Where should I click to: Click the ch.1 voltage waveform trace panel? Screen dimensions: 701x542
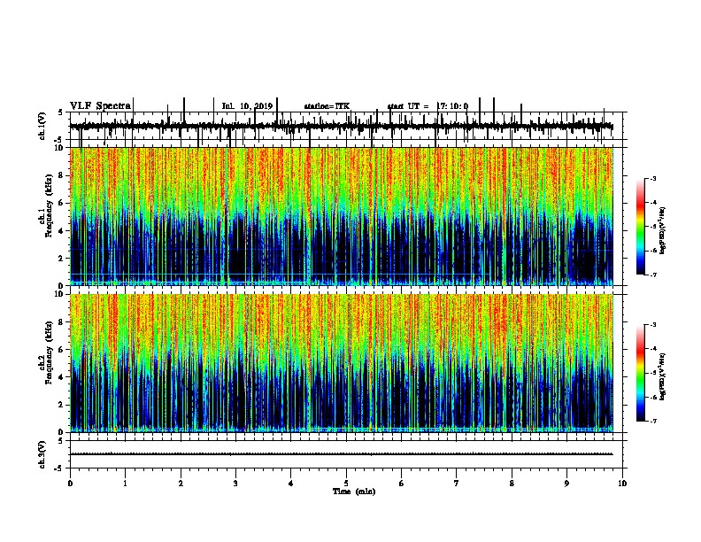pos(346,126)
